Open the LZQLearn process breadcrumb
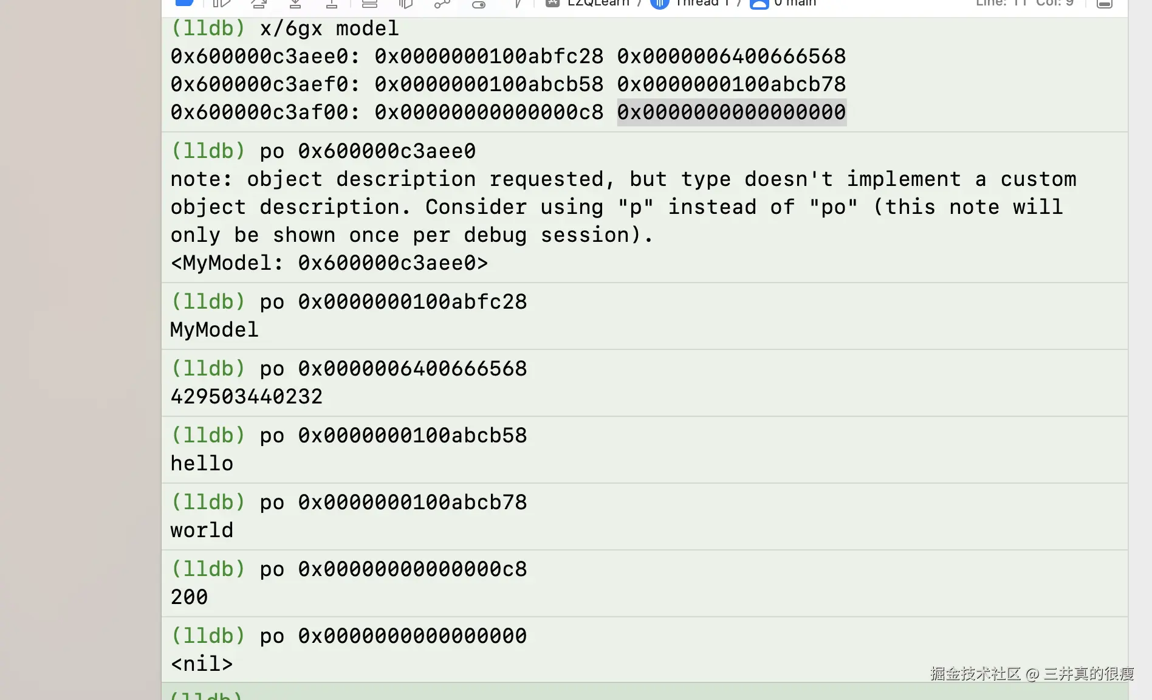This screenshot has width=1152, height=700. (588, 2)
